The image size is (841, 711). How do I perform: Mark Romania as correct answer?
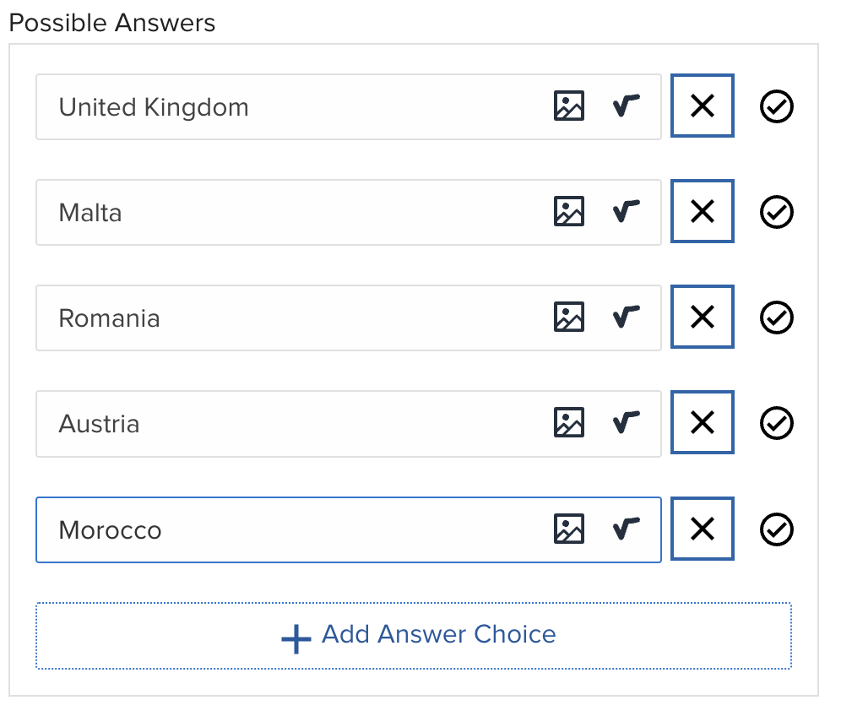(x=776, y=318)
